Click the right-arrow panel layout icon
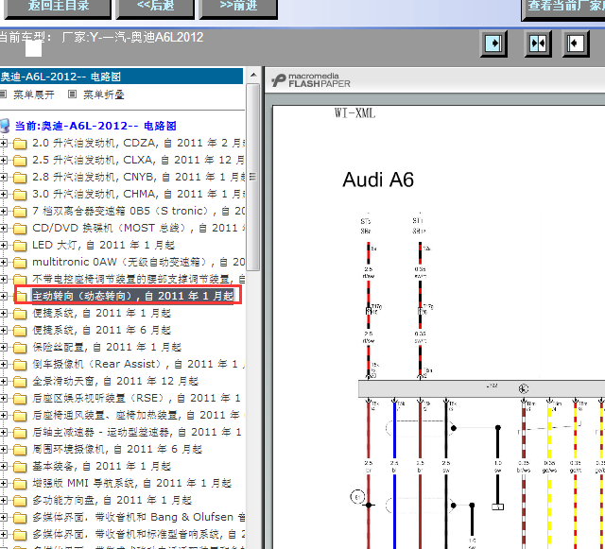Image resolution: width=605 pixels, height=549 pixels. pos(493,43)
